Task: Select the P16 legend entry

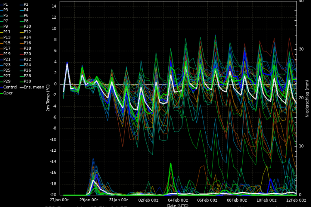Action: point(27,43)
